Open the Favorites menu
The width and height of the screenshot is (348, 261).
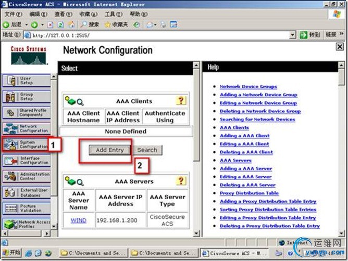tap(89, 14)
